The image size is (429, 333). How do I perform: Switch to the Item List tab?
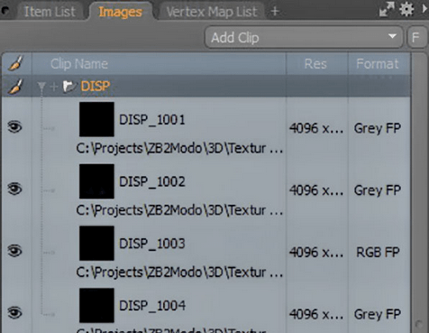[x=50, y=12]
